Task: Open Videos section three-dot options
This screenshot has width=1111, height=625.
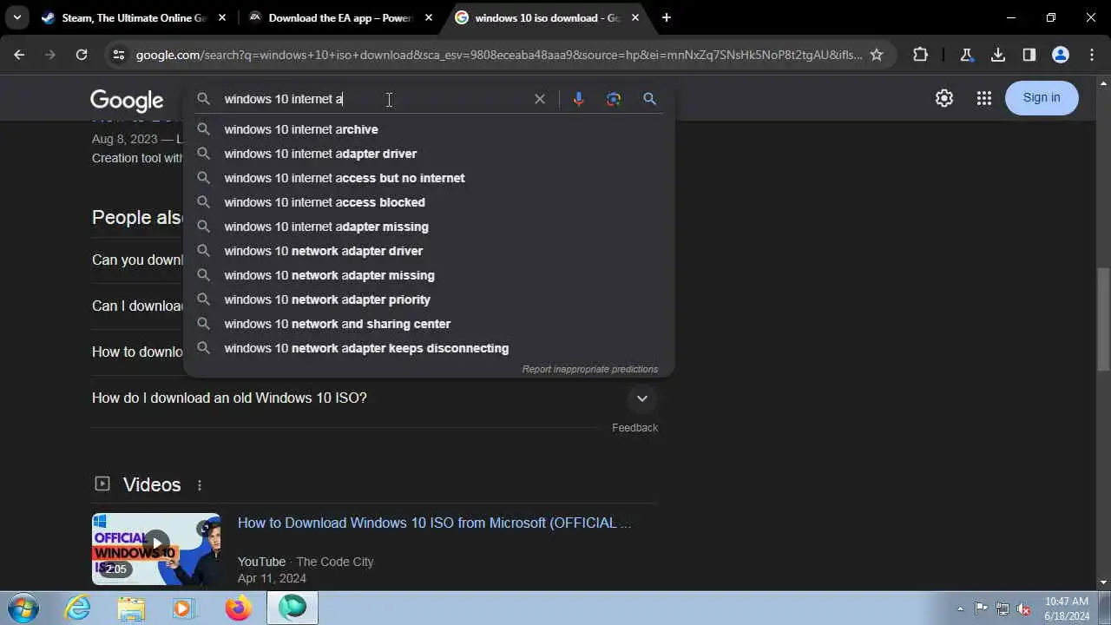Action: (x=200, y=485)
